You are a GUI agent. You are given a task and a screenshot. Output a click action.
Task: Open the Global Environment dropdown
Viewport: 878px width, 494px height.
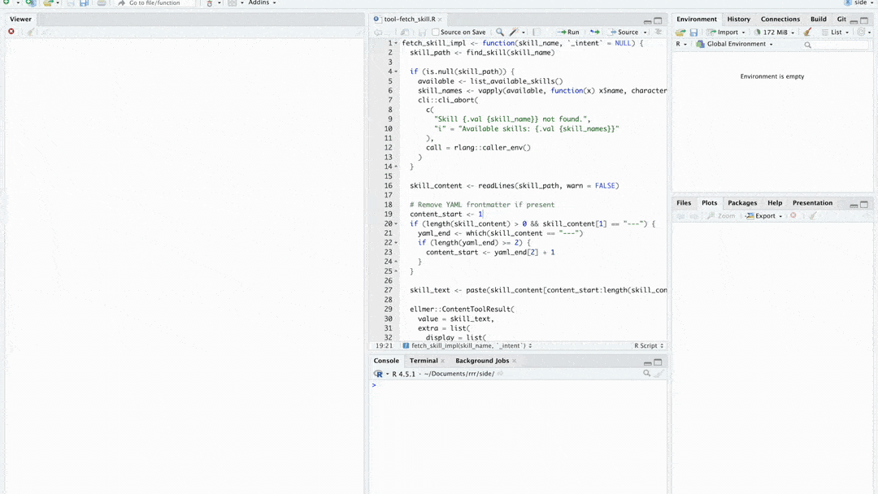[x=736, y=44]
